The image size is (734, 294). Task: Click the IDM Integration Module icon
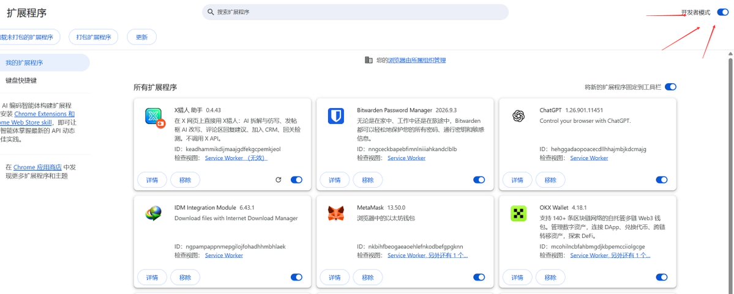click(x=153, y=213)
